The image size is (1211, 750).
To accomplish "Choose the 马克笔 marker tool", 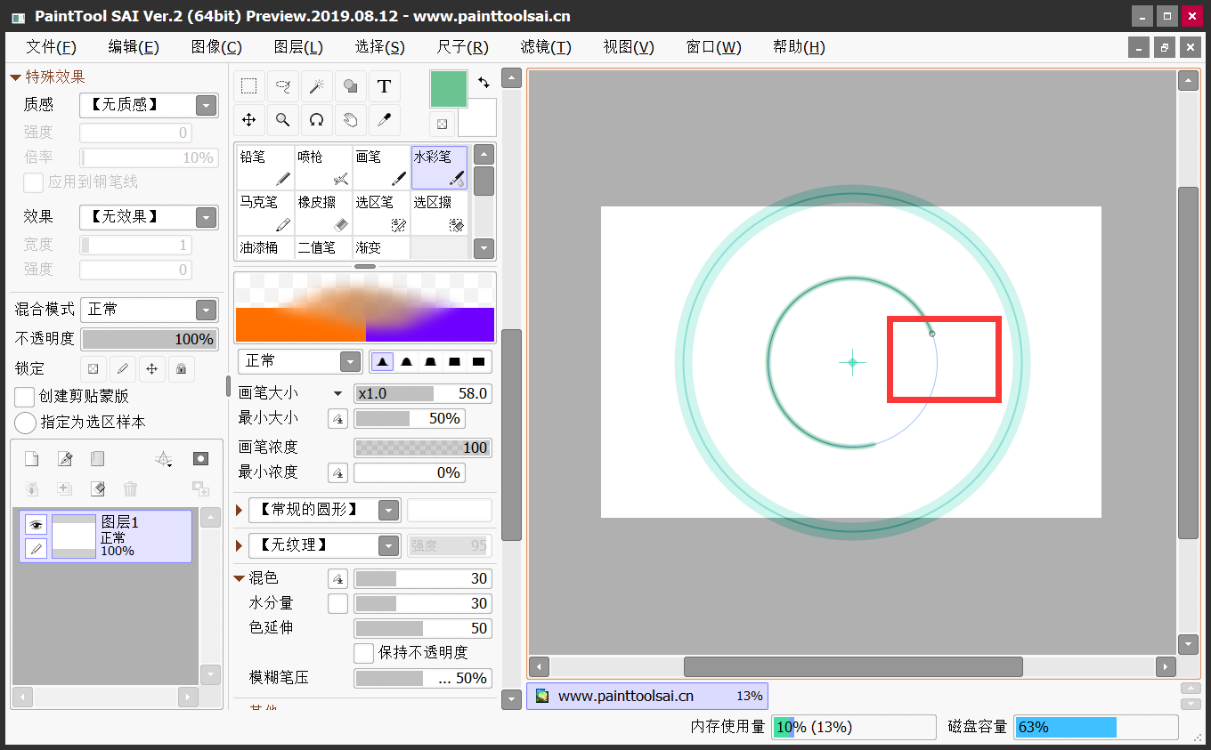I will pos(264,213).
